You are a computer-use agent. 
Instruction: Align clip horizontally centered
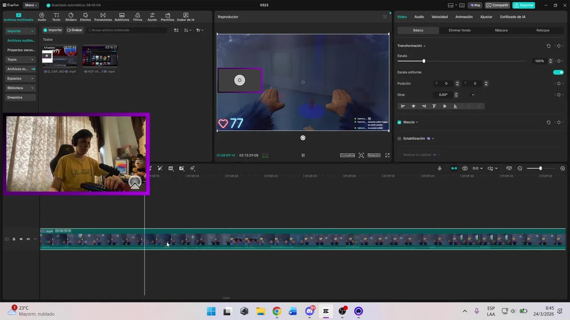coord(413,106)
